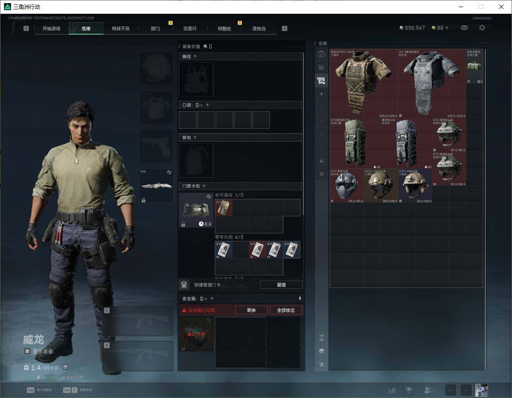Screen dimensions: 512x398
Task: Go to the 交易行 tab
Action: click(190, 28)
